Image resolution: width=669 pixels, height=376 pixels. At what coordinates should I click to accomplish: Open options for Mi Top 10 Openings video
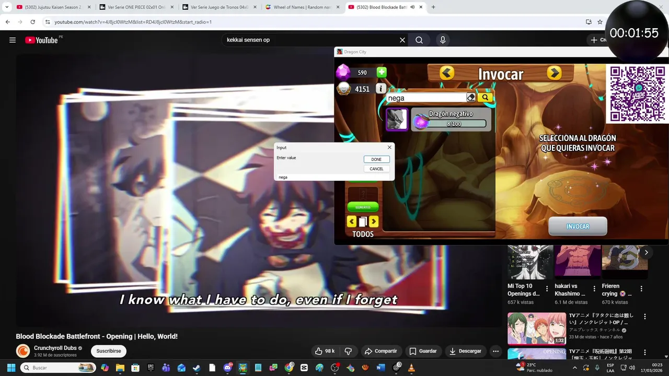point(547,289)
